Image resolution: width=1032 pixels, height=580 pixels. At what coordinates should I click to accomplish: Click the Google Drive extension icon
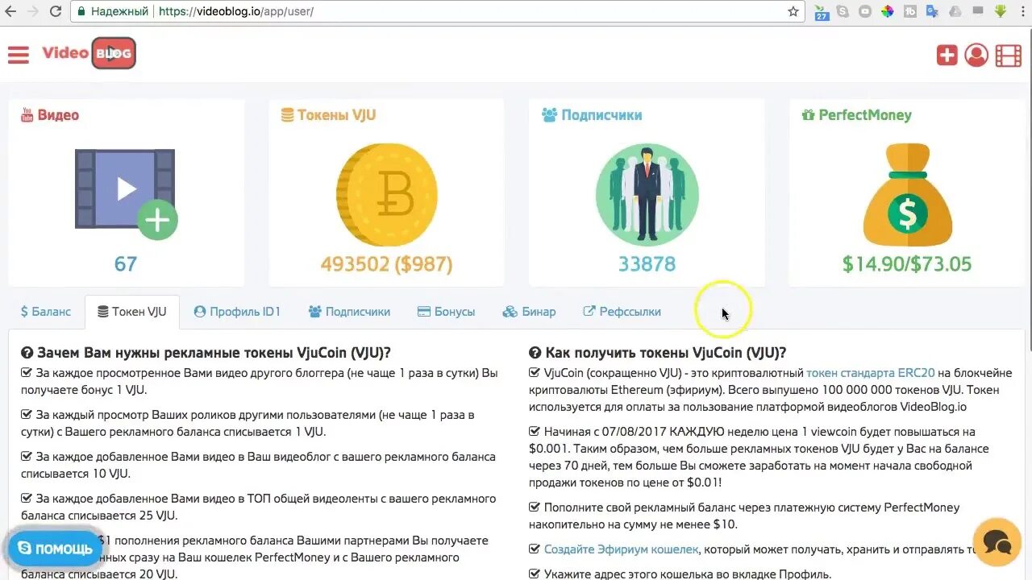955,11
